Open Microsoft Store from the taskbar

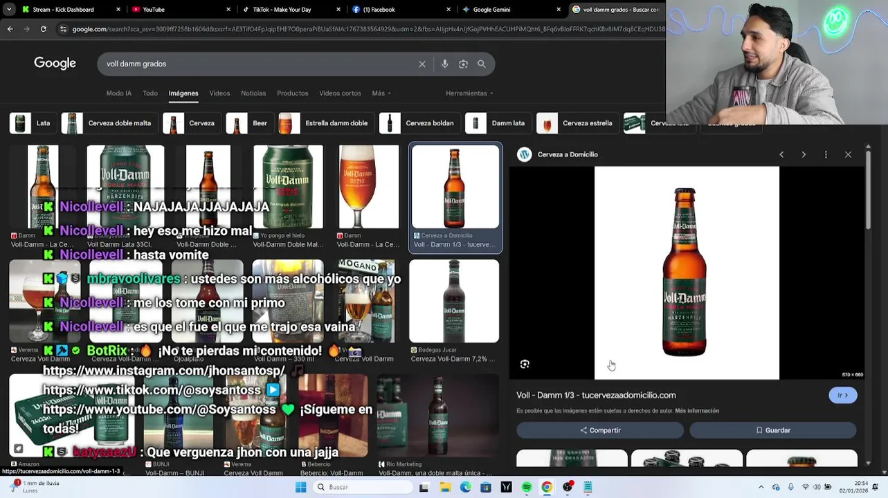[x=486, y=487]
